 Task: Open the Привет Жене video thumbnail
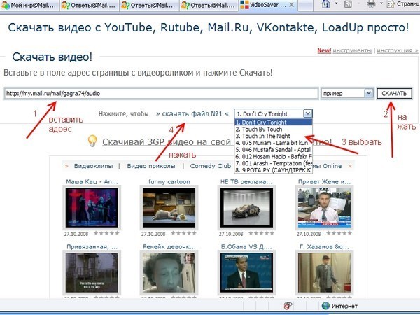(324, 208)
